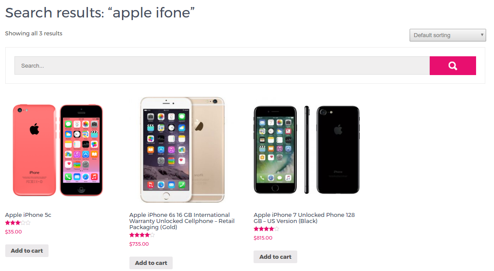Screen dimensions: 494x271
Task: Click the 'Showing all 3 results' text
Action: [x=34, y=34]
